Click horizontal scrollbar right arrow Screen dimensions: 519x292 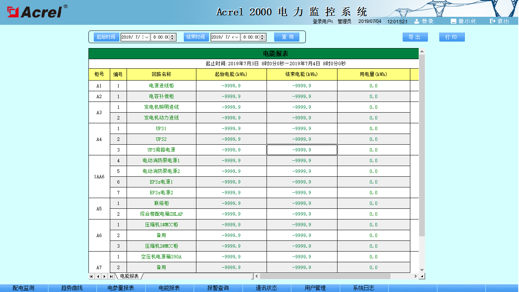416,276
